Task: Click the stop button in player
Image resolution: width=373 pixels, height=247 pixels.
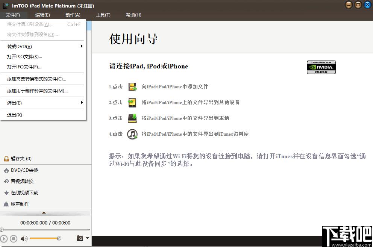Action: coord(14,238)
